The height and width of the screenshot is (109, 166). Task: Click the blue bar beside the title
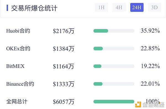(7, 8)
